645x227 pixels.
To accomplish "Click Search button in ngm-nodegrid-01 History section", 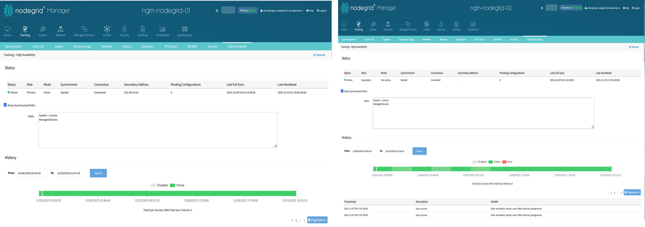I will [x=98, y=173].
